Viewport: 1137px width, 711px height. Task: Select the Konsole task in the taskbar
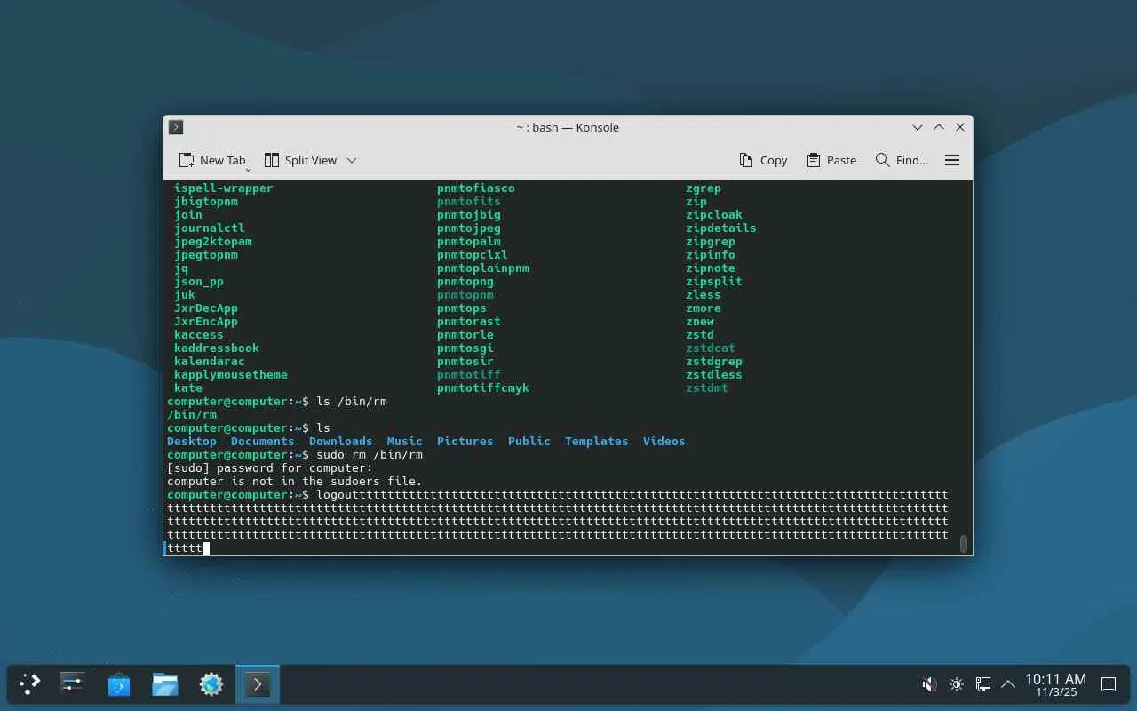[258, 683]
